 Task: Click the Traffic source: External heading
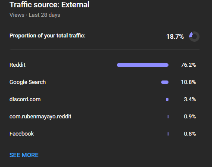[x=50, y=5]
